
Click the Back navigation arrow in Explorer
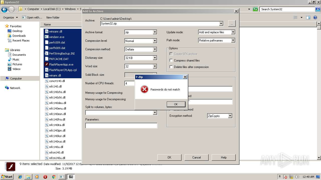pyautogui.click(x=4, y=9)
